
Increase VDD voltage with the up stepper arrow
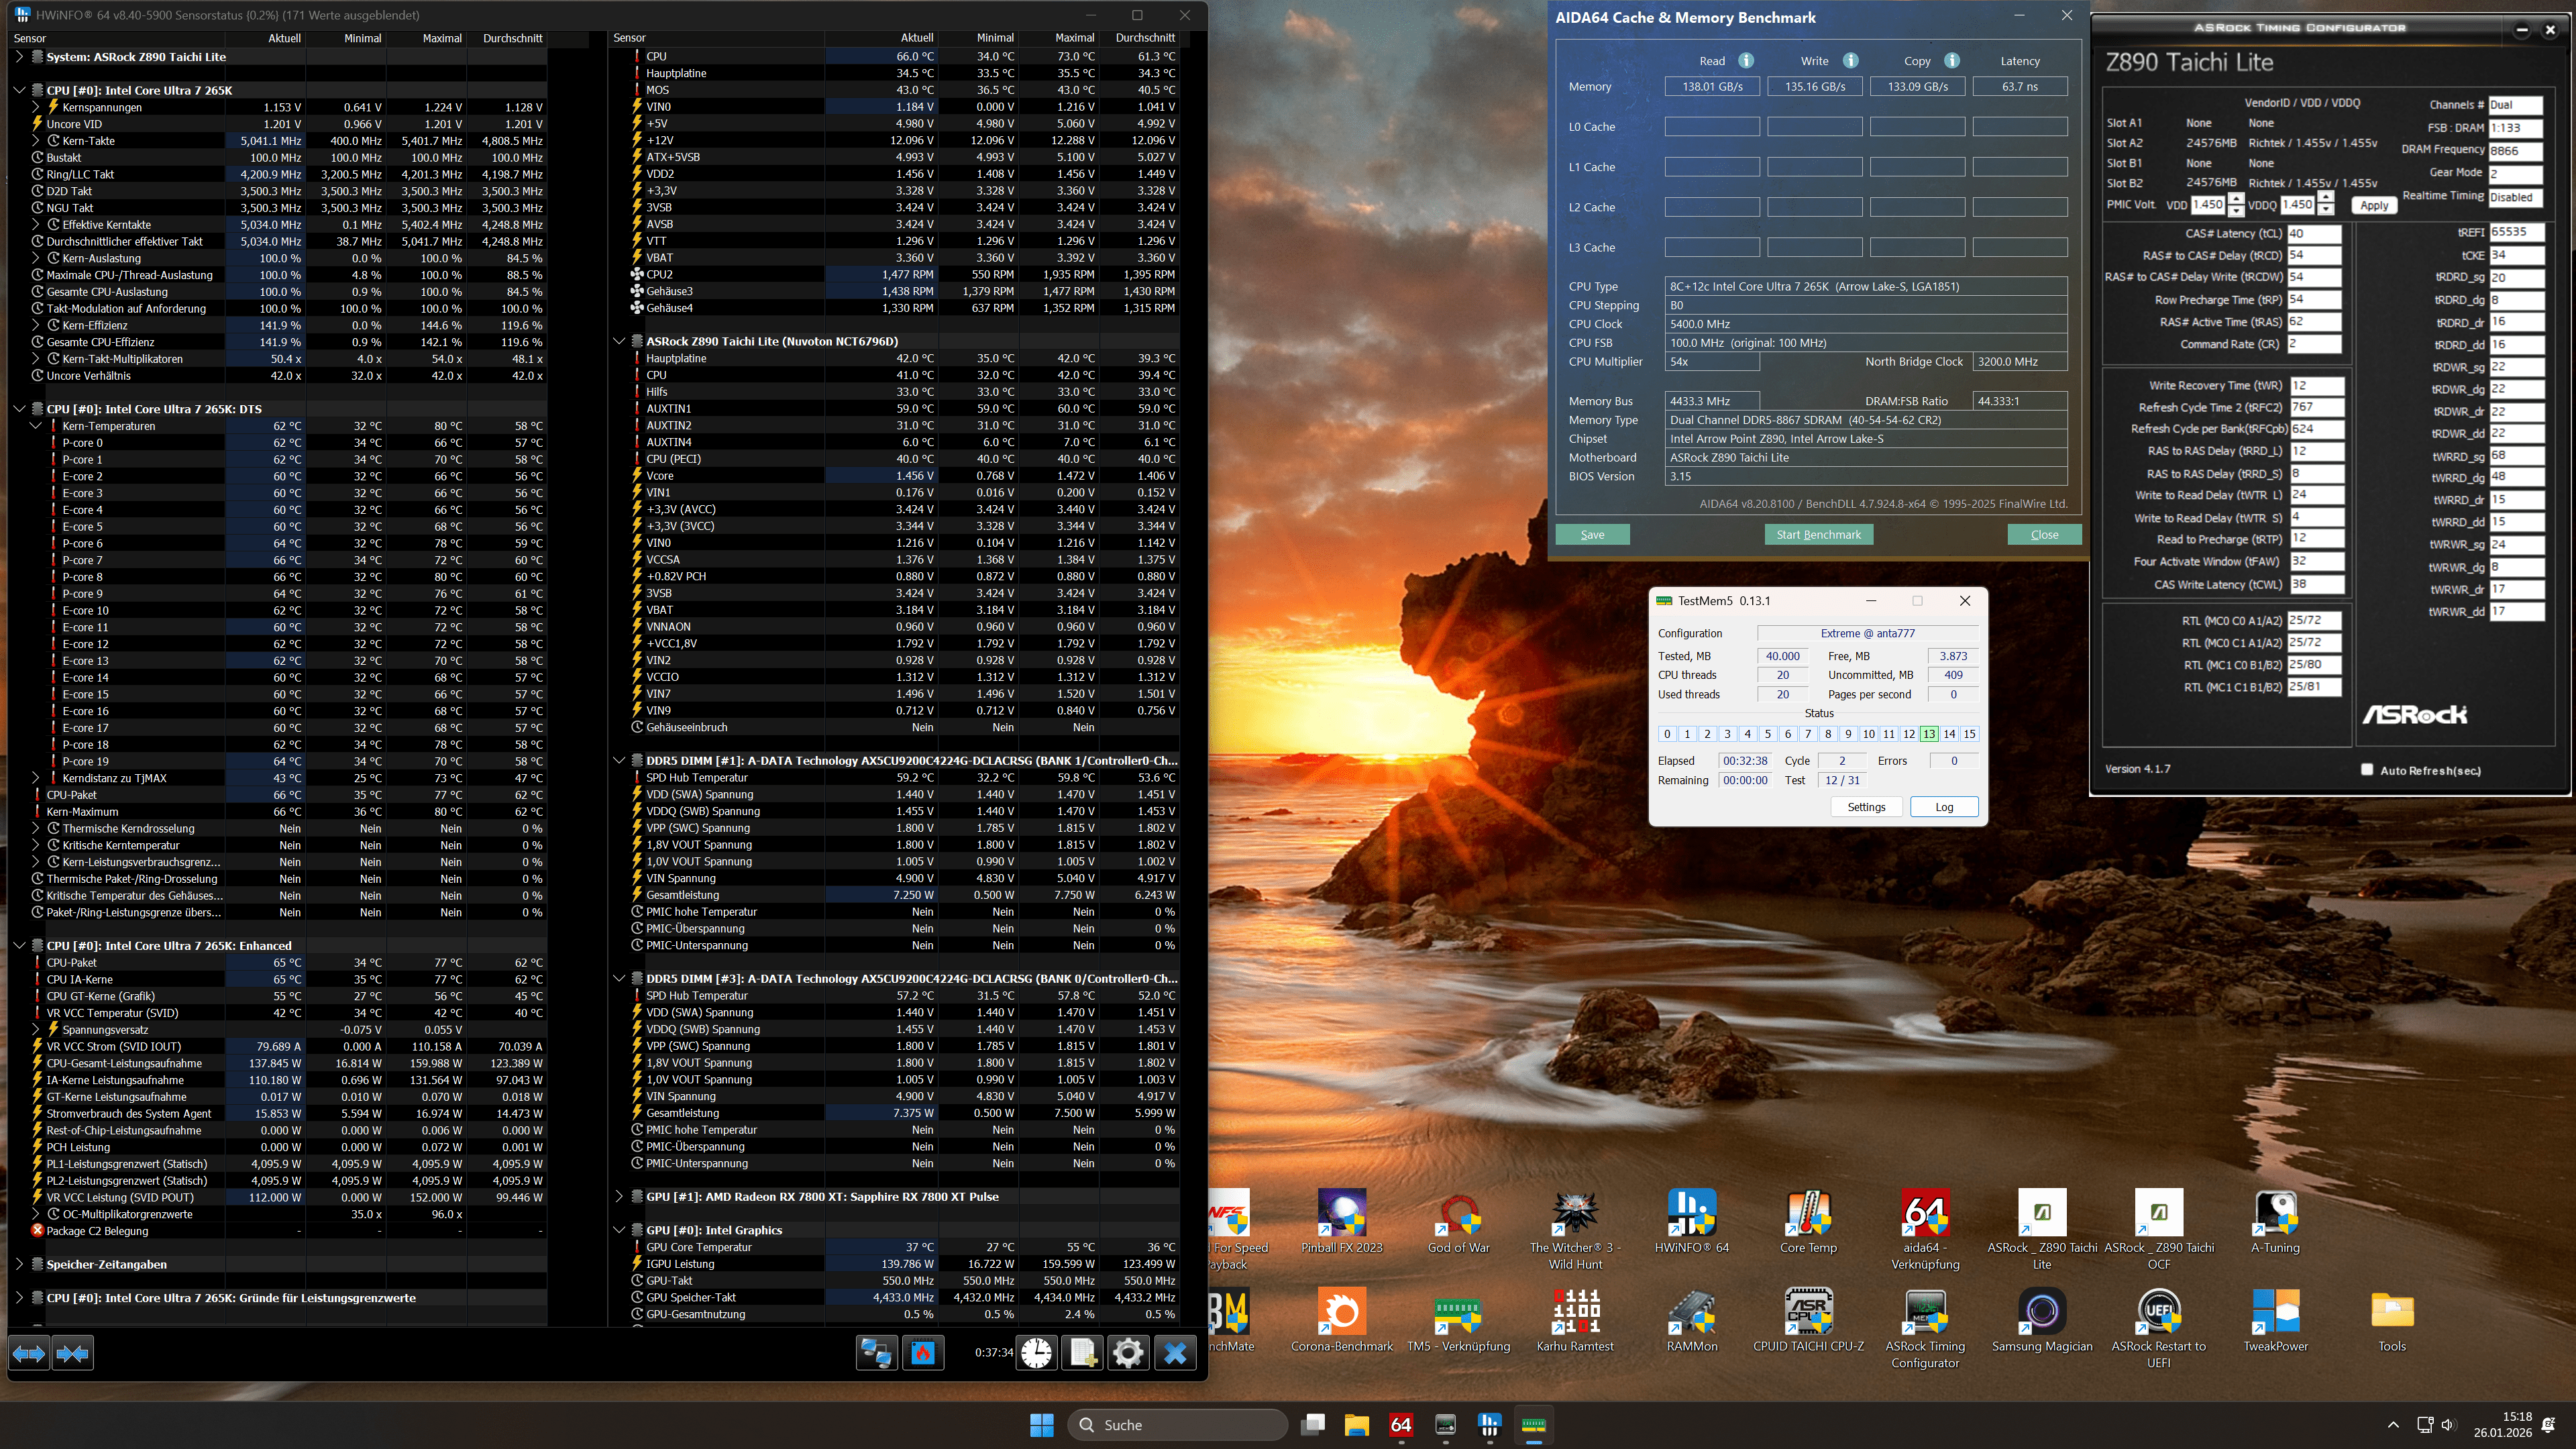pos(2236,198)
